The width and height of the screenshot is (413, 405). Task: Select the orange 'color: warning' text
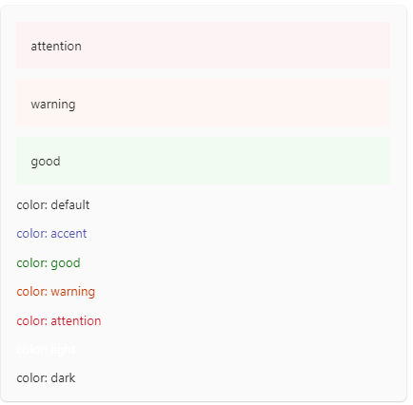tap(56, 292)
